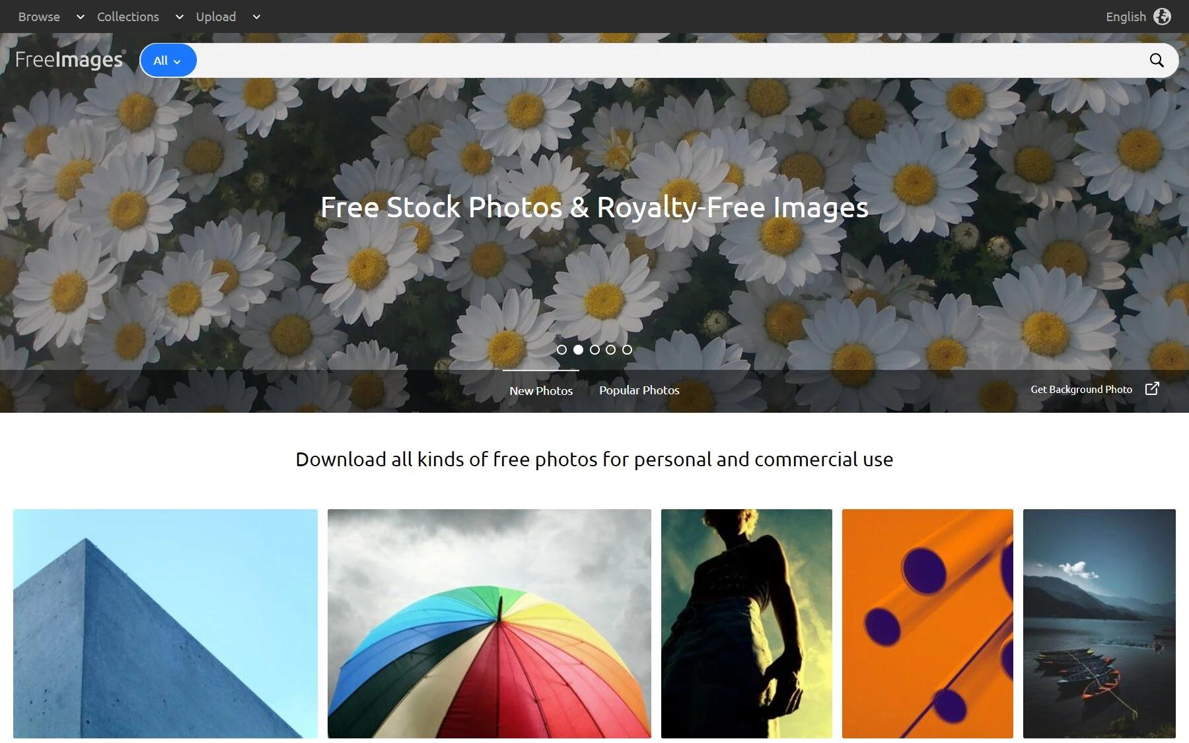
Task: Select the fifth carousel slide dot
Action: click(x=627, y=349)
